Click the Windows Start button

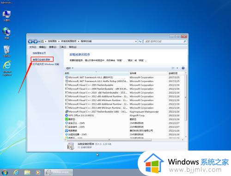click(5, 172)
